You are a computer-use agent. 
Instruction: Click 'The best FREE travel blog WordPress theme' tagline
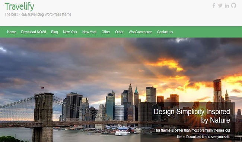[x=38, y=14]
